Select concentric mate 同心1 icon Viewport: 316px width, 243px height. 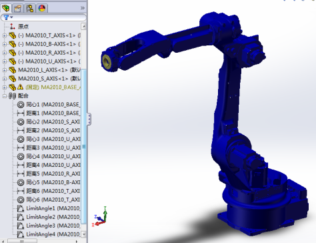(x=21, y=105)
